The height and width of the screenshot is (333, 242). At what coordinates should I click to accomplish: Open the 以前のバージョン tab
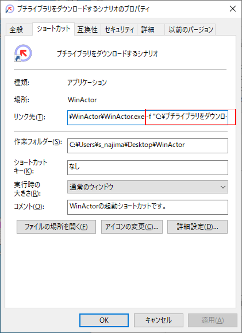coord(190,29)
